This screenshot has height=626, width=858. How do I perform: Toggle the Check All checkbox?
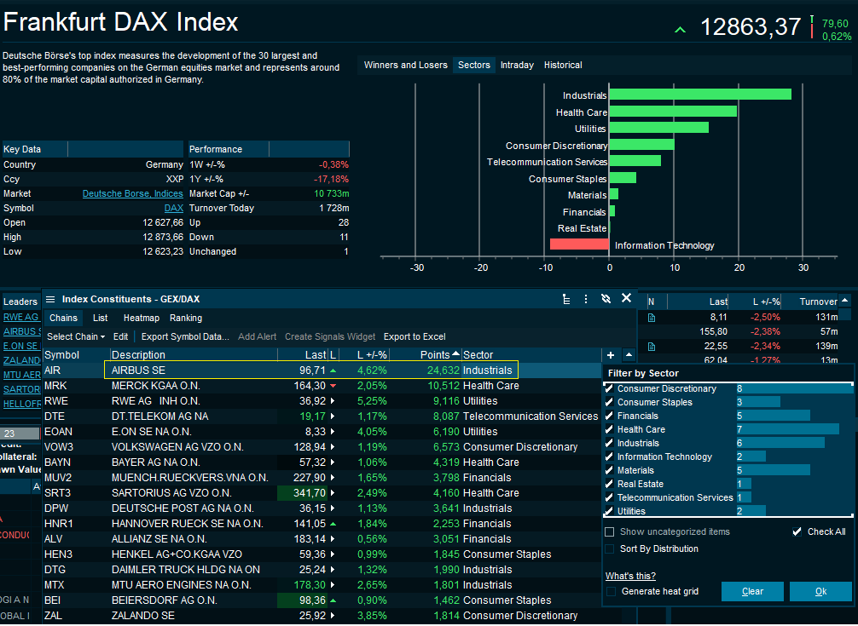click(797, 531)
